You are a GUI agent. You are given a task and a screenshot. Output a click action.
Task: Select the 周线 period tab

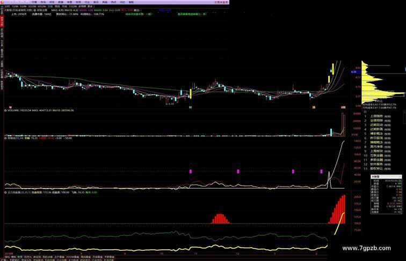point(57,6)
